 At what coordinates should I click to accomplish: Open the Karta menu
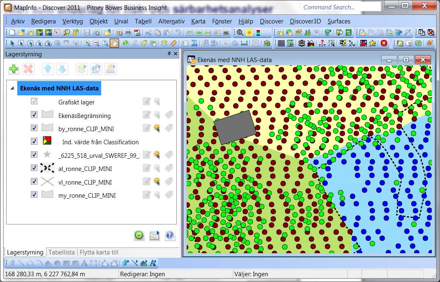click(198, 21)
